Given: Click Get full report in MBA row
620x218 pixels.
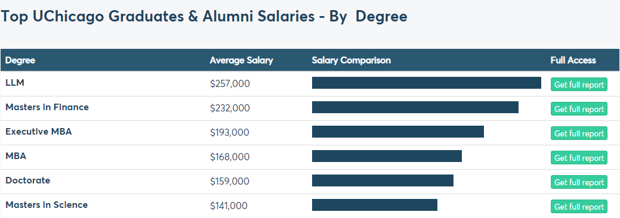Looking at the screenshot, I should click(x=579, y=158).
